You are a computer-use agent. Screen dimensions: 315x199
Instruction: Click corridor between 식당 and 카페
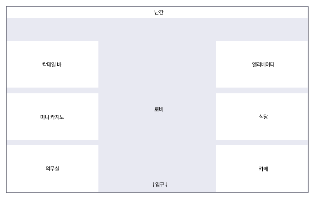point(262,143)
